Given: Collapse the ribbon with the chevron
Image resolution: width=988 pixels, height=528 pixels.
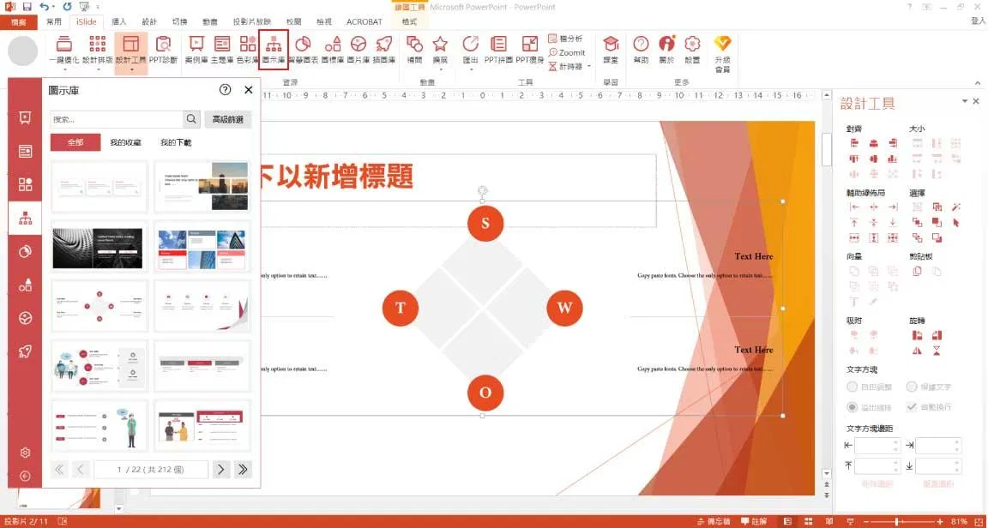Looking at the screenshot, I should pyautogui.click(x=978, y=82).
